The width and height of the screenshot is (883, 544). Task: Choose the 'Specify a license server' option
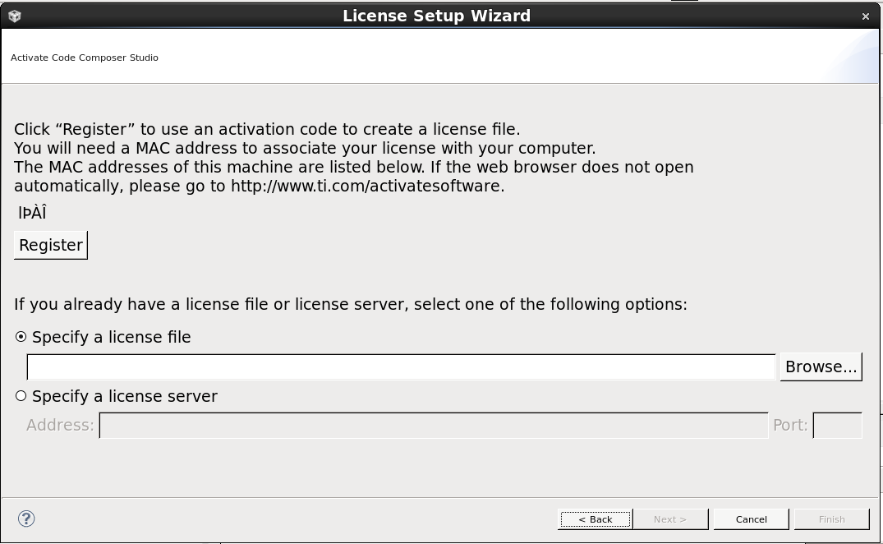[21, 396]
